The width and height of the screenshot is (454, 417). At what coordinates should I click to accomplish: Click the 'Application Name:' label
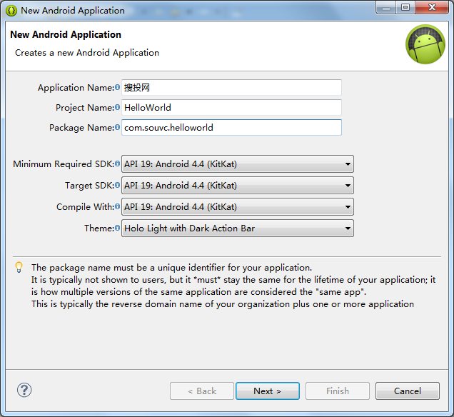click(76, 87)
